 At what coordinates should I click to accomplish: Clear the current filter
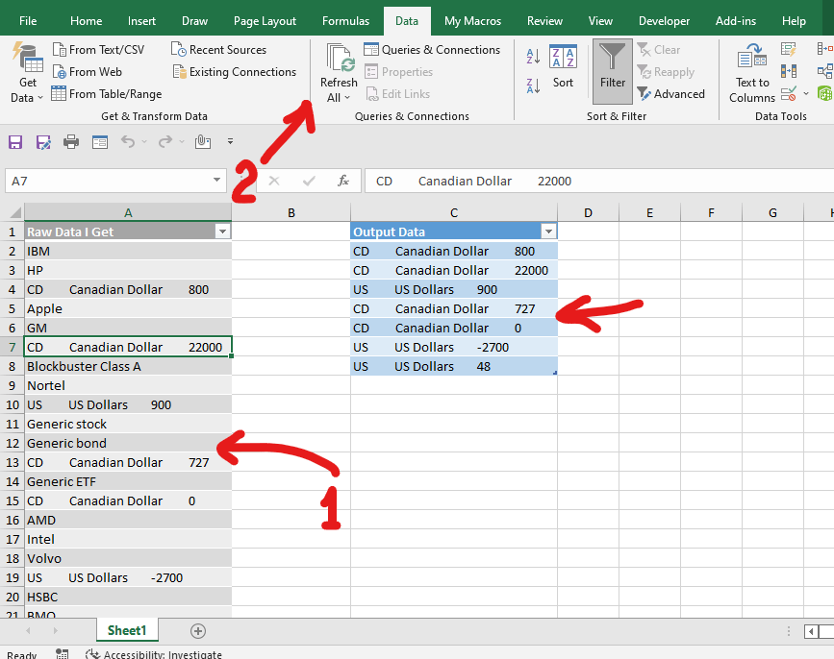coord(659,49)
